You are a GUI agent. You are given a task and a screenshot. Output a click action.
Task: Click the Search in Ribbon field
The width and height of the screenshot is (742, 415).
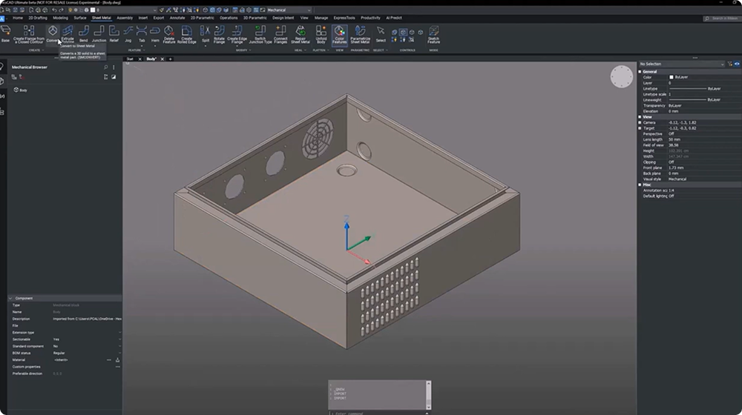coord(721,19)
